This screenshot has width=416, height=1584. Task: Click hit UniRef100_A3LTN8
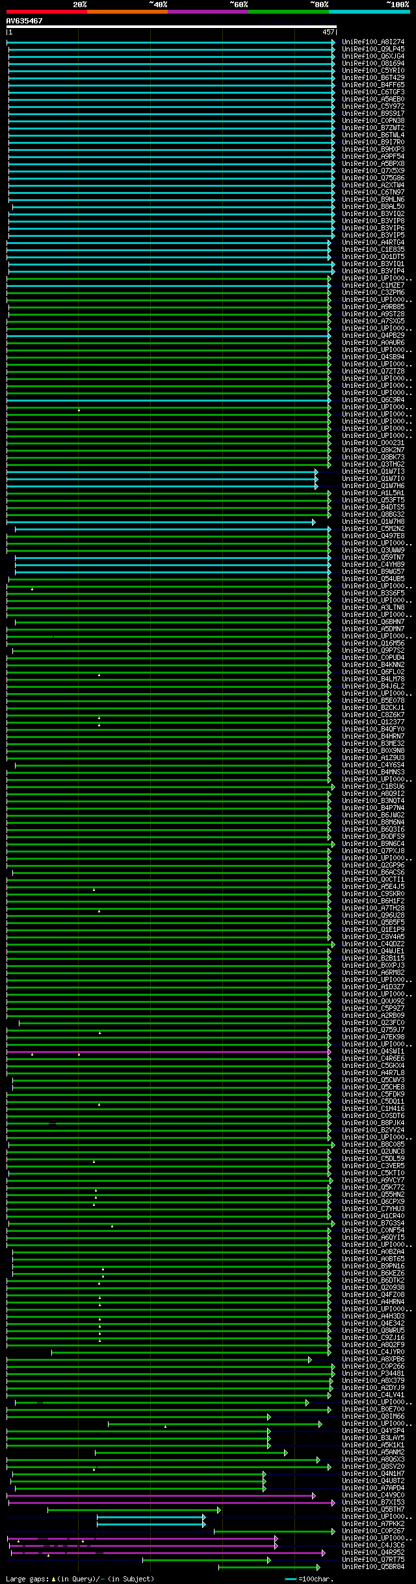[x=373, y=607]
